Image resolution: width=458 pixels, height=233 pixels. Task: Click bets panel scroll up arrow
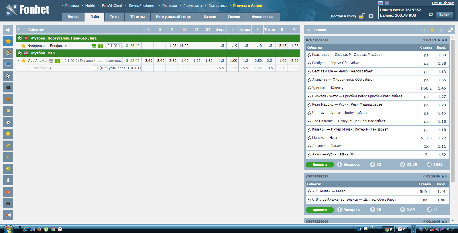pyautogui.click(x=453, y=37)
